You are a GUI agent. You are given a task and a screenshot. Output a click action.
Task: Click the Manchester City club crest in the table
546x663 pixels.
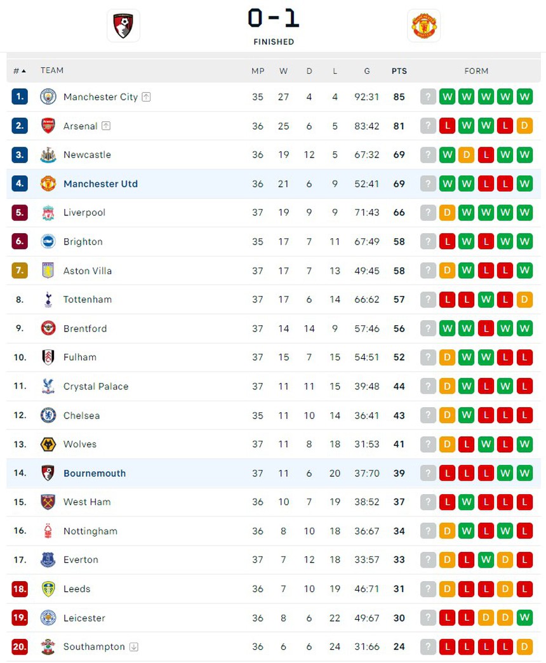pos(48,97)
